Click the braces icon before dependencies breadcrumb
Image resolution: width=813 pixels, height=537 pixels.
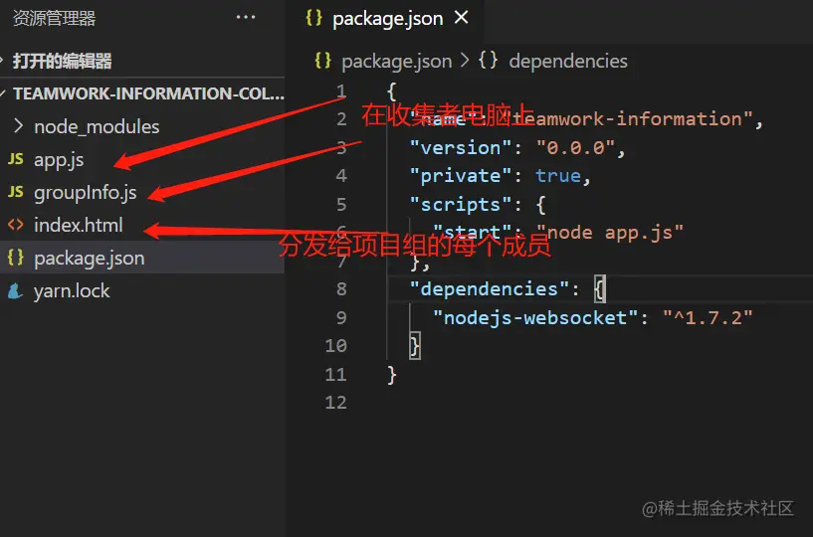tap(488, 60)
